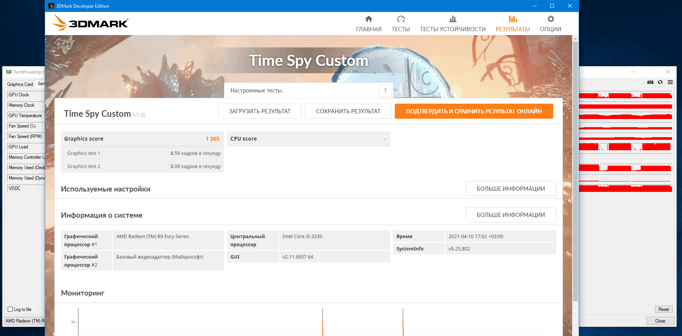Open AMD Radeon GPU selector in GPU-Z
This screenshot has height=336, width=682.
pos(25,321)
